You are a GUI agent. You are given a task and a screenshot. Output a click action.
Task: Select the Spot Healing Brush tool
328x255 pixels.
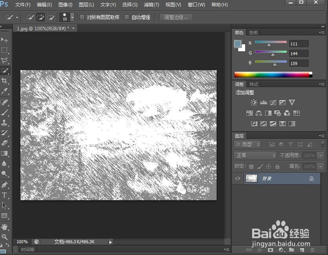4,102
